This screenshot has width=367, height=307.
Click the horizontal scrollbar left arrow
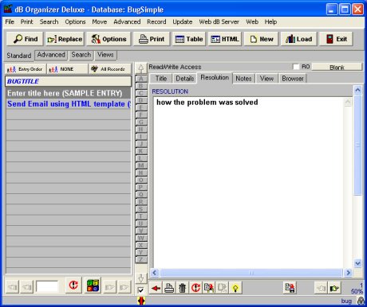[x=155, y=273]
